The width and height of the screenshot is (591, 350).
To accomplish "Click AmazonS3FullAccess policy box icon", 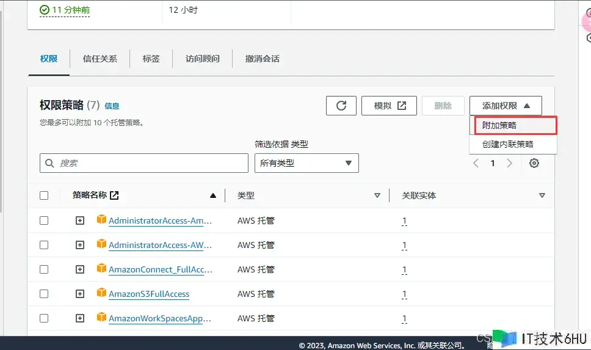I will [x=101, y=293].
